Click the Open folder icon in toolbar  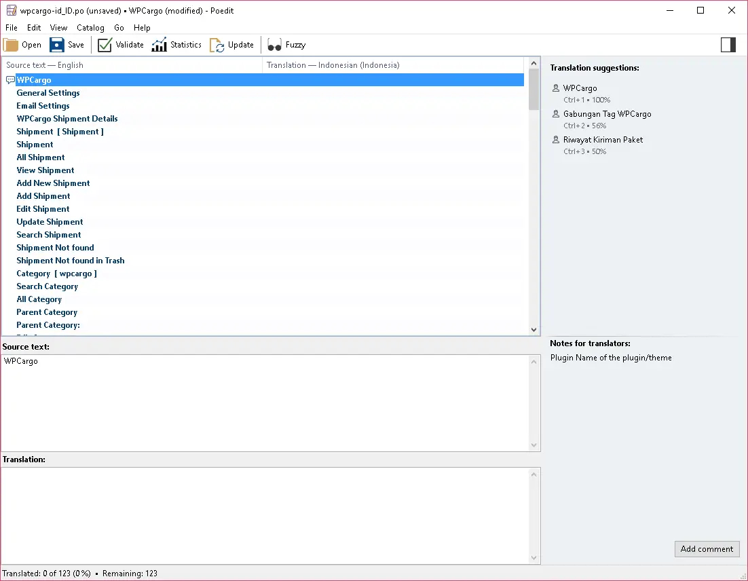click(x=12, y=45)
